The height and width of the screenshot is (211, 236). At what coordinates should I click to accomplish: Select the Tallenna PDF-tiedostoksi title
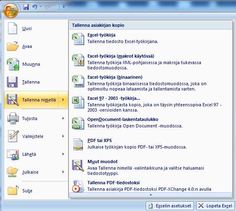[113, 183]
